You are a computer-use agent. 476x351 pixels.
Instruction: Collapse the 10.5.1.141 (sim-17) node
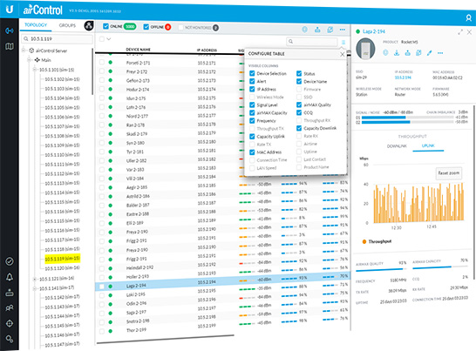pyautogui.click(x=34, y=288)
